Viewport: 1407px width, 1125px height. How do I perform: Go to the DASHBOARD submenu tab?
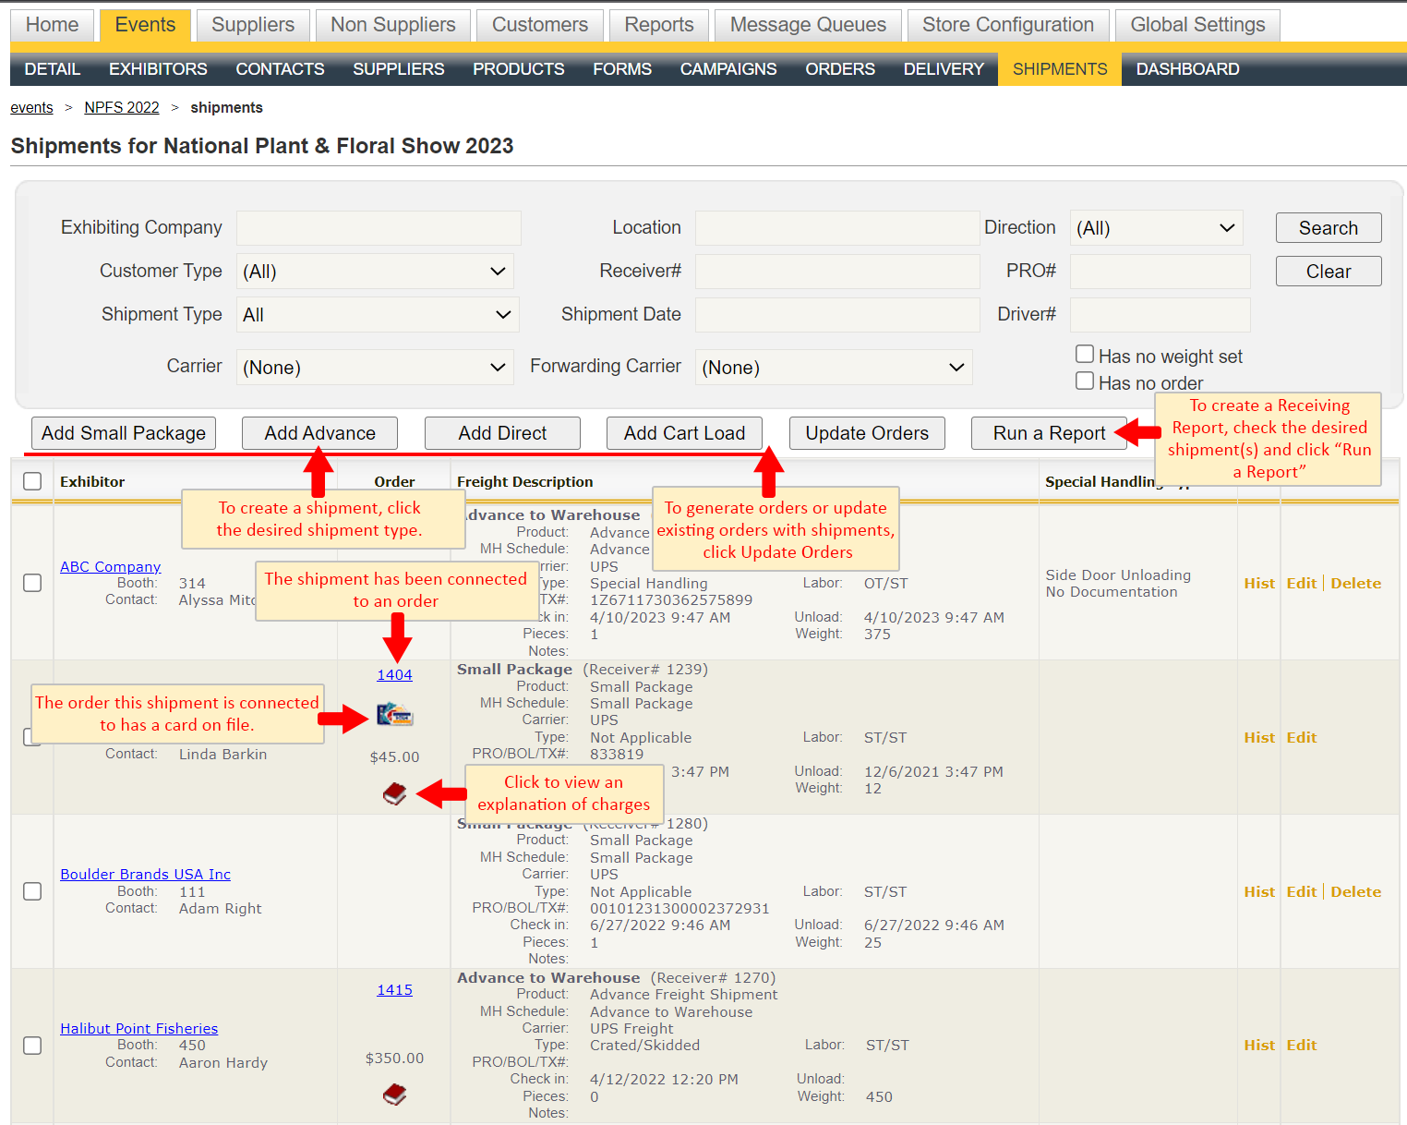point(1187,69)
